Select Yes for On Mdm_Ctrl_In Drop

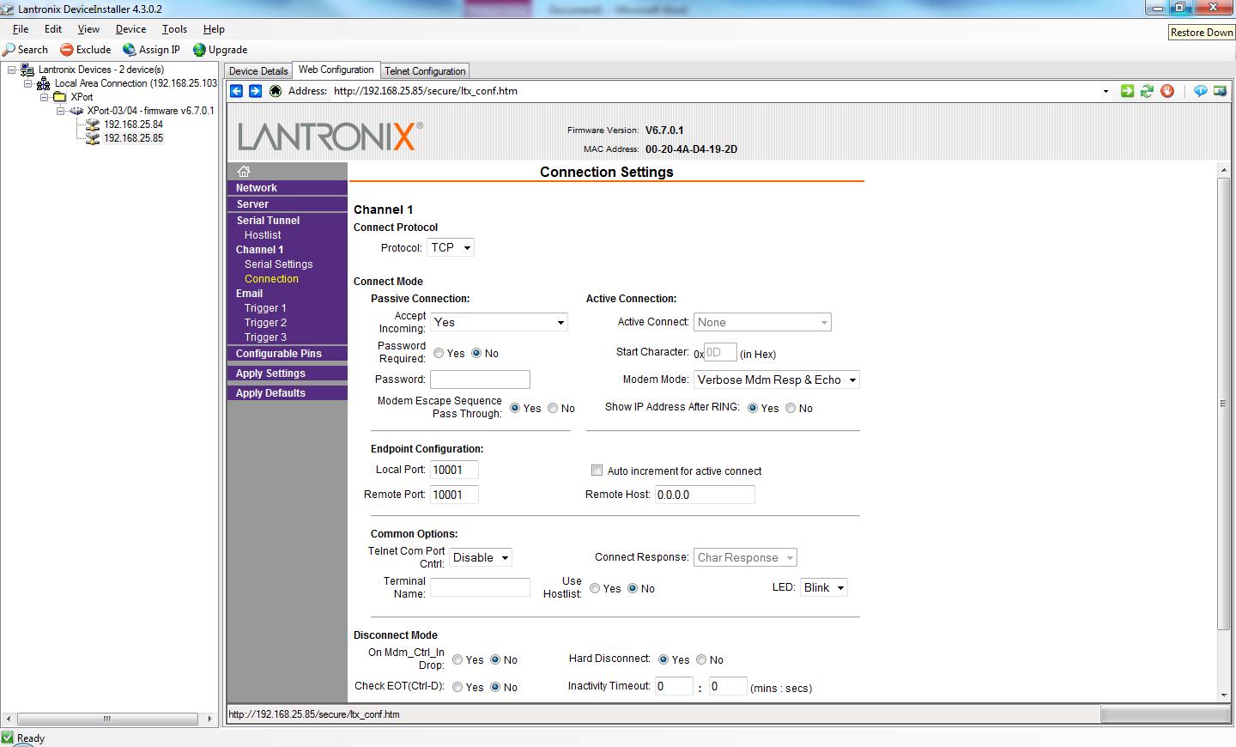[457, 659]
